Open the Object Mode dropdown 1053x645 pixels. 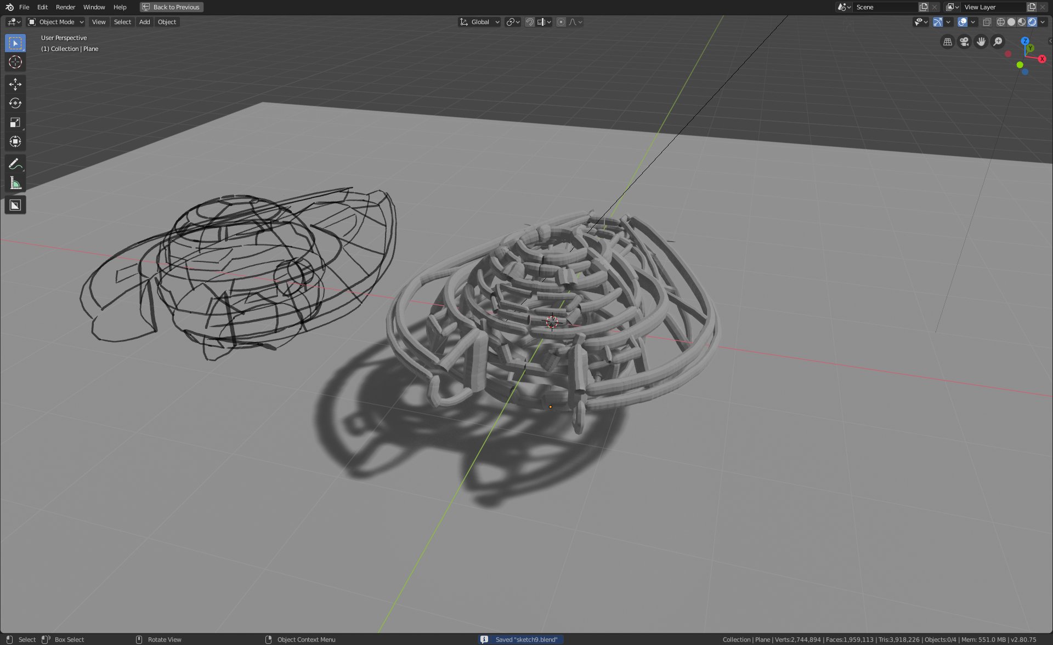56,22
